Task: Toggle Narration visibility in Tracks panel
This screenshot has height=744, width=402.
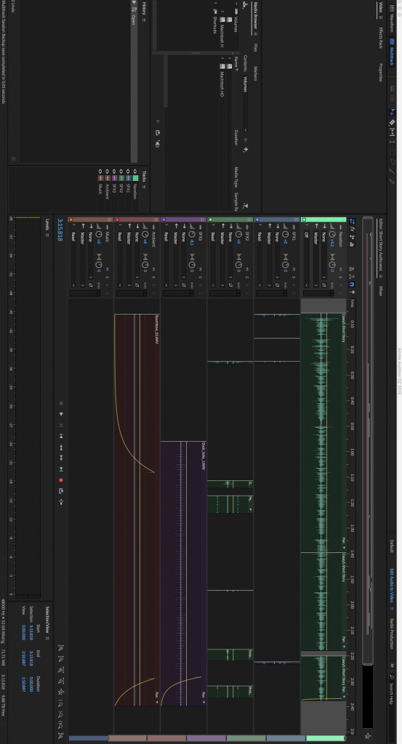Action: tap(134, 171)
